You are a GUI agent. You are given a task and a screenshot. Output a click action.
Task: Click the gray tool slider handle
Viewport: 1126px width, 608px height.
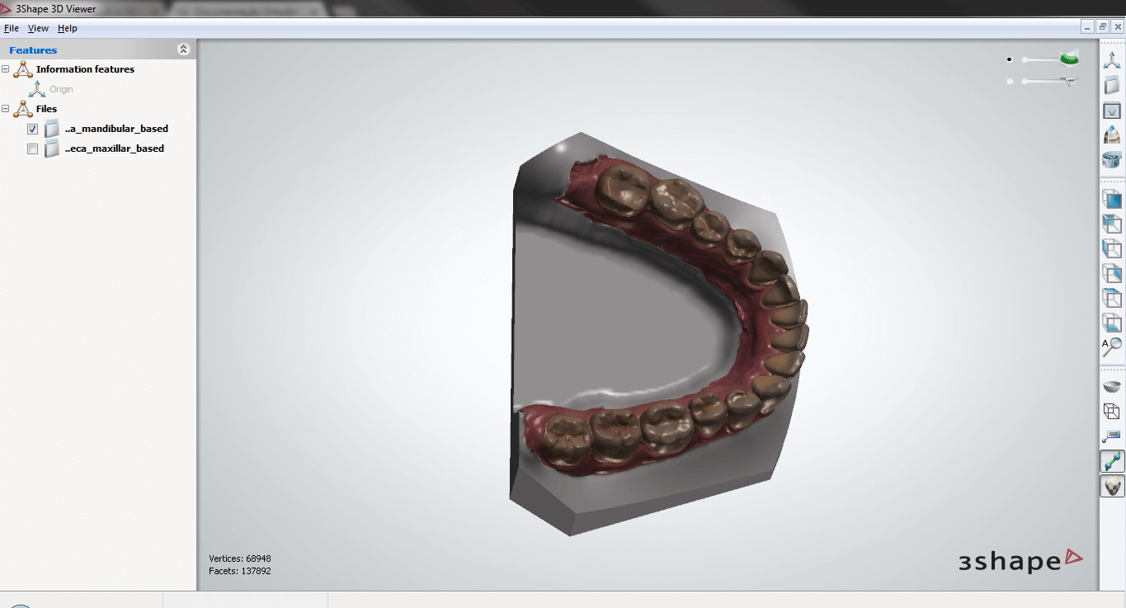tap(1069, 81)
